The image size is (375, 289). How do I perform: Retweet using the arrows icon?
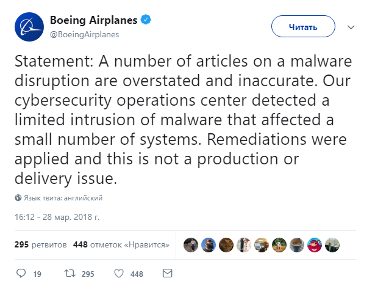[70, 274]
